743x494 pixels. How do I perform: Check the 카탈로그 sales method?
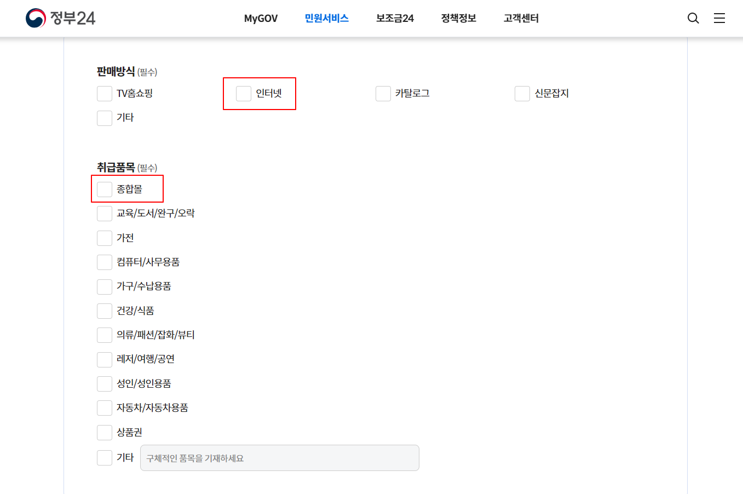pyautogui.click(x=383, y=94)
